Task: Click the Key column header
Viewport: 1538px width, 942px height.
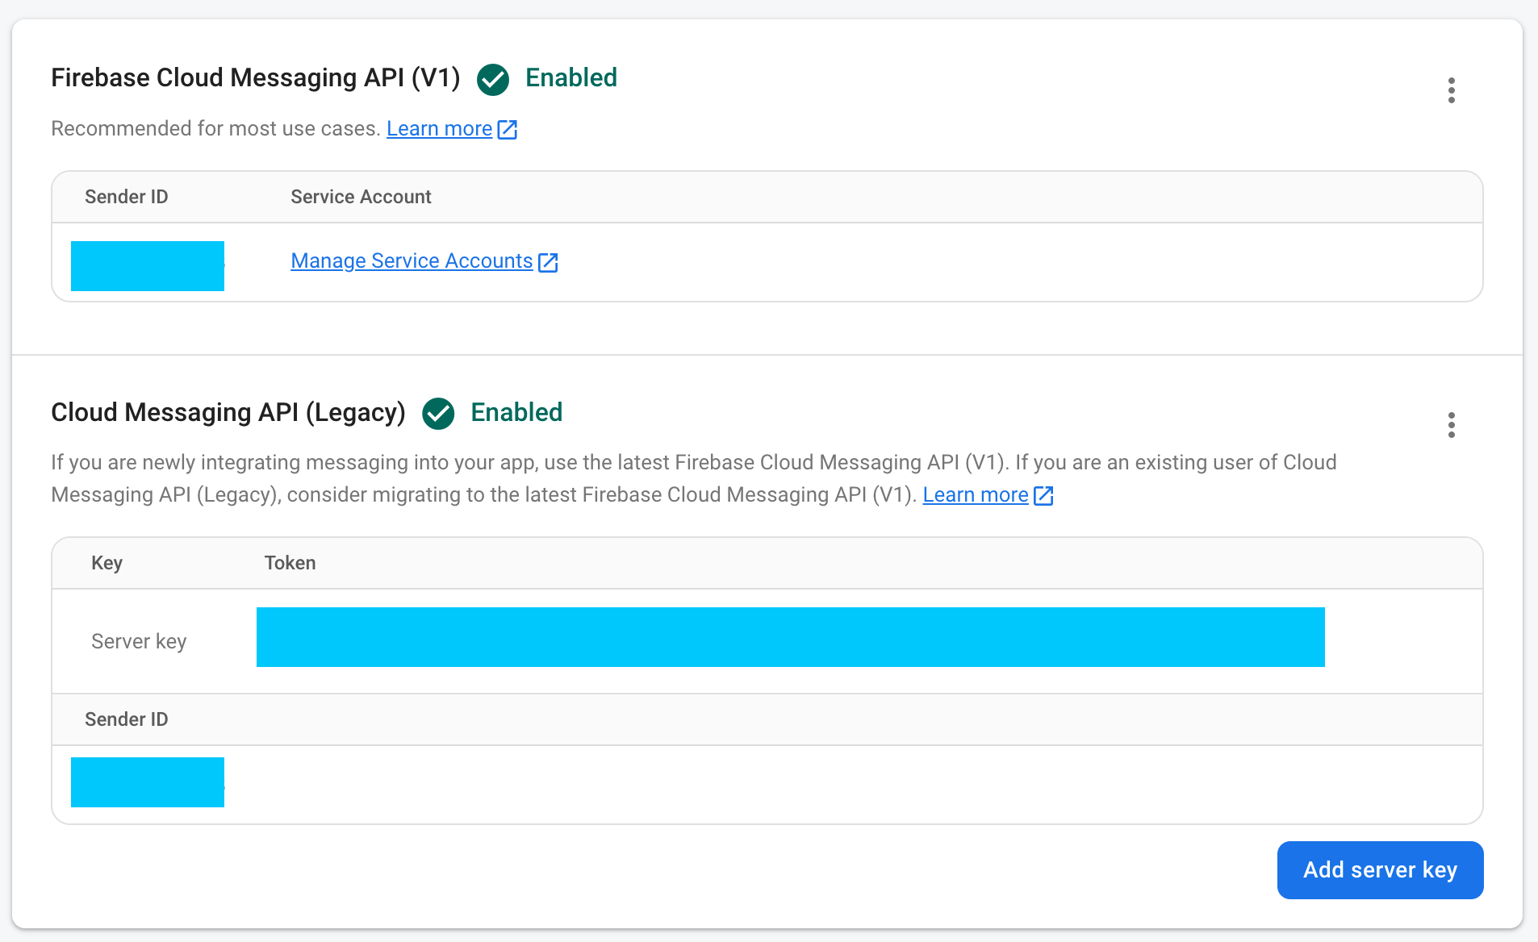Action: 107,563
